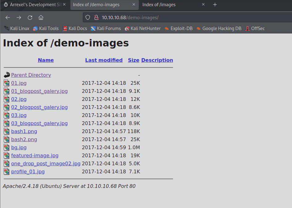The height and width of the screenshot is (208, 292).
Task: Sort the listing by Size column
Action: pos(133,60)
